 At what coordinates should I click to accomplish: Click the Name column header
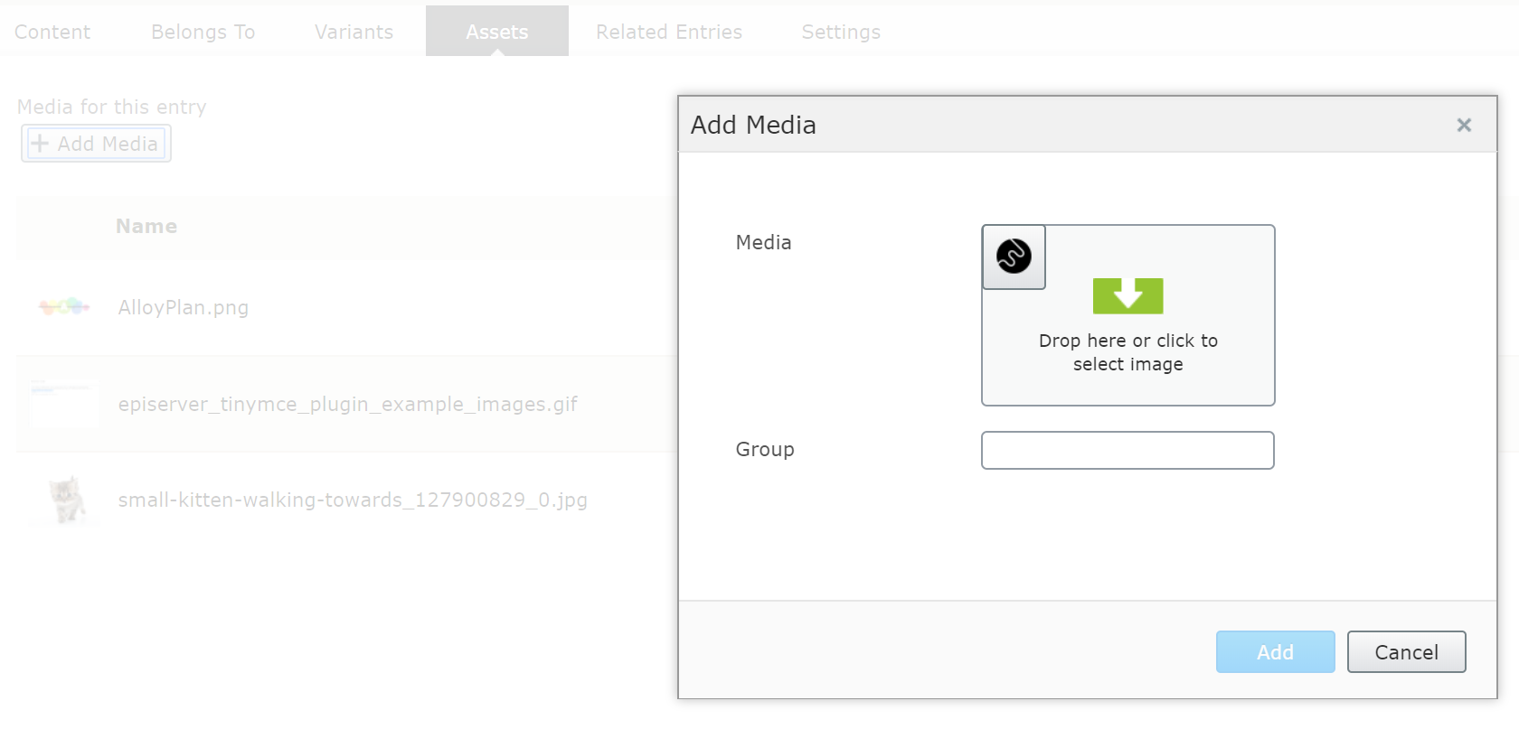point(146,227)
